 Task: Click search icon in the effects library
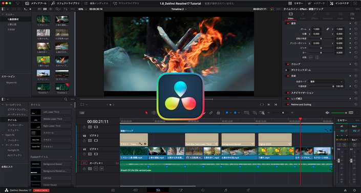coord(66,99)
